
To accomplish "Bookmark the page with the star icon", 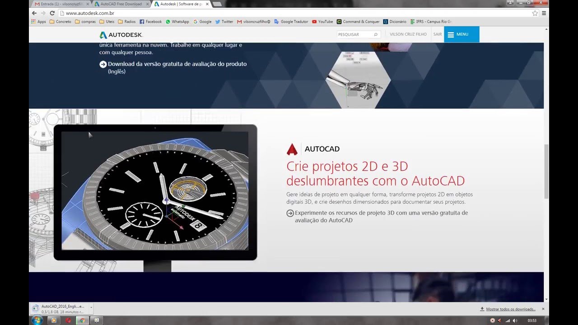I will [535, 13].
